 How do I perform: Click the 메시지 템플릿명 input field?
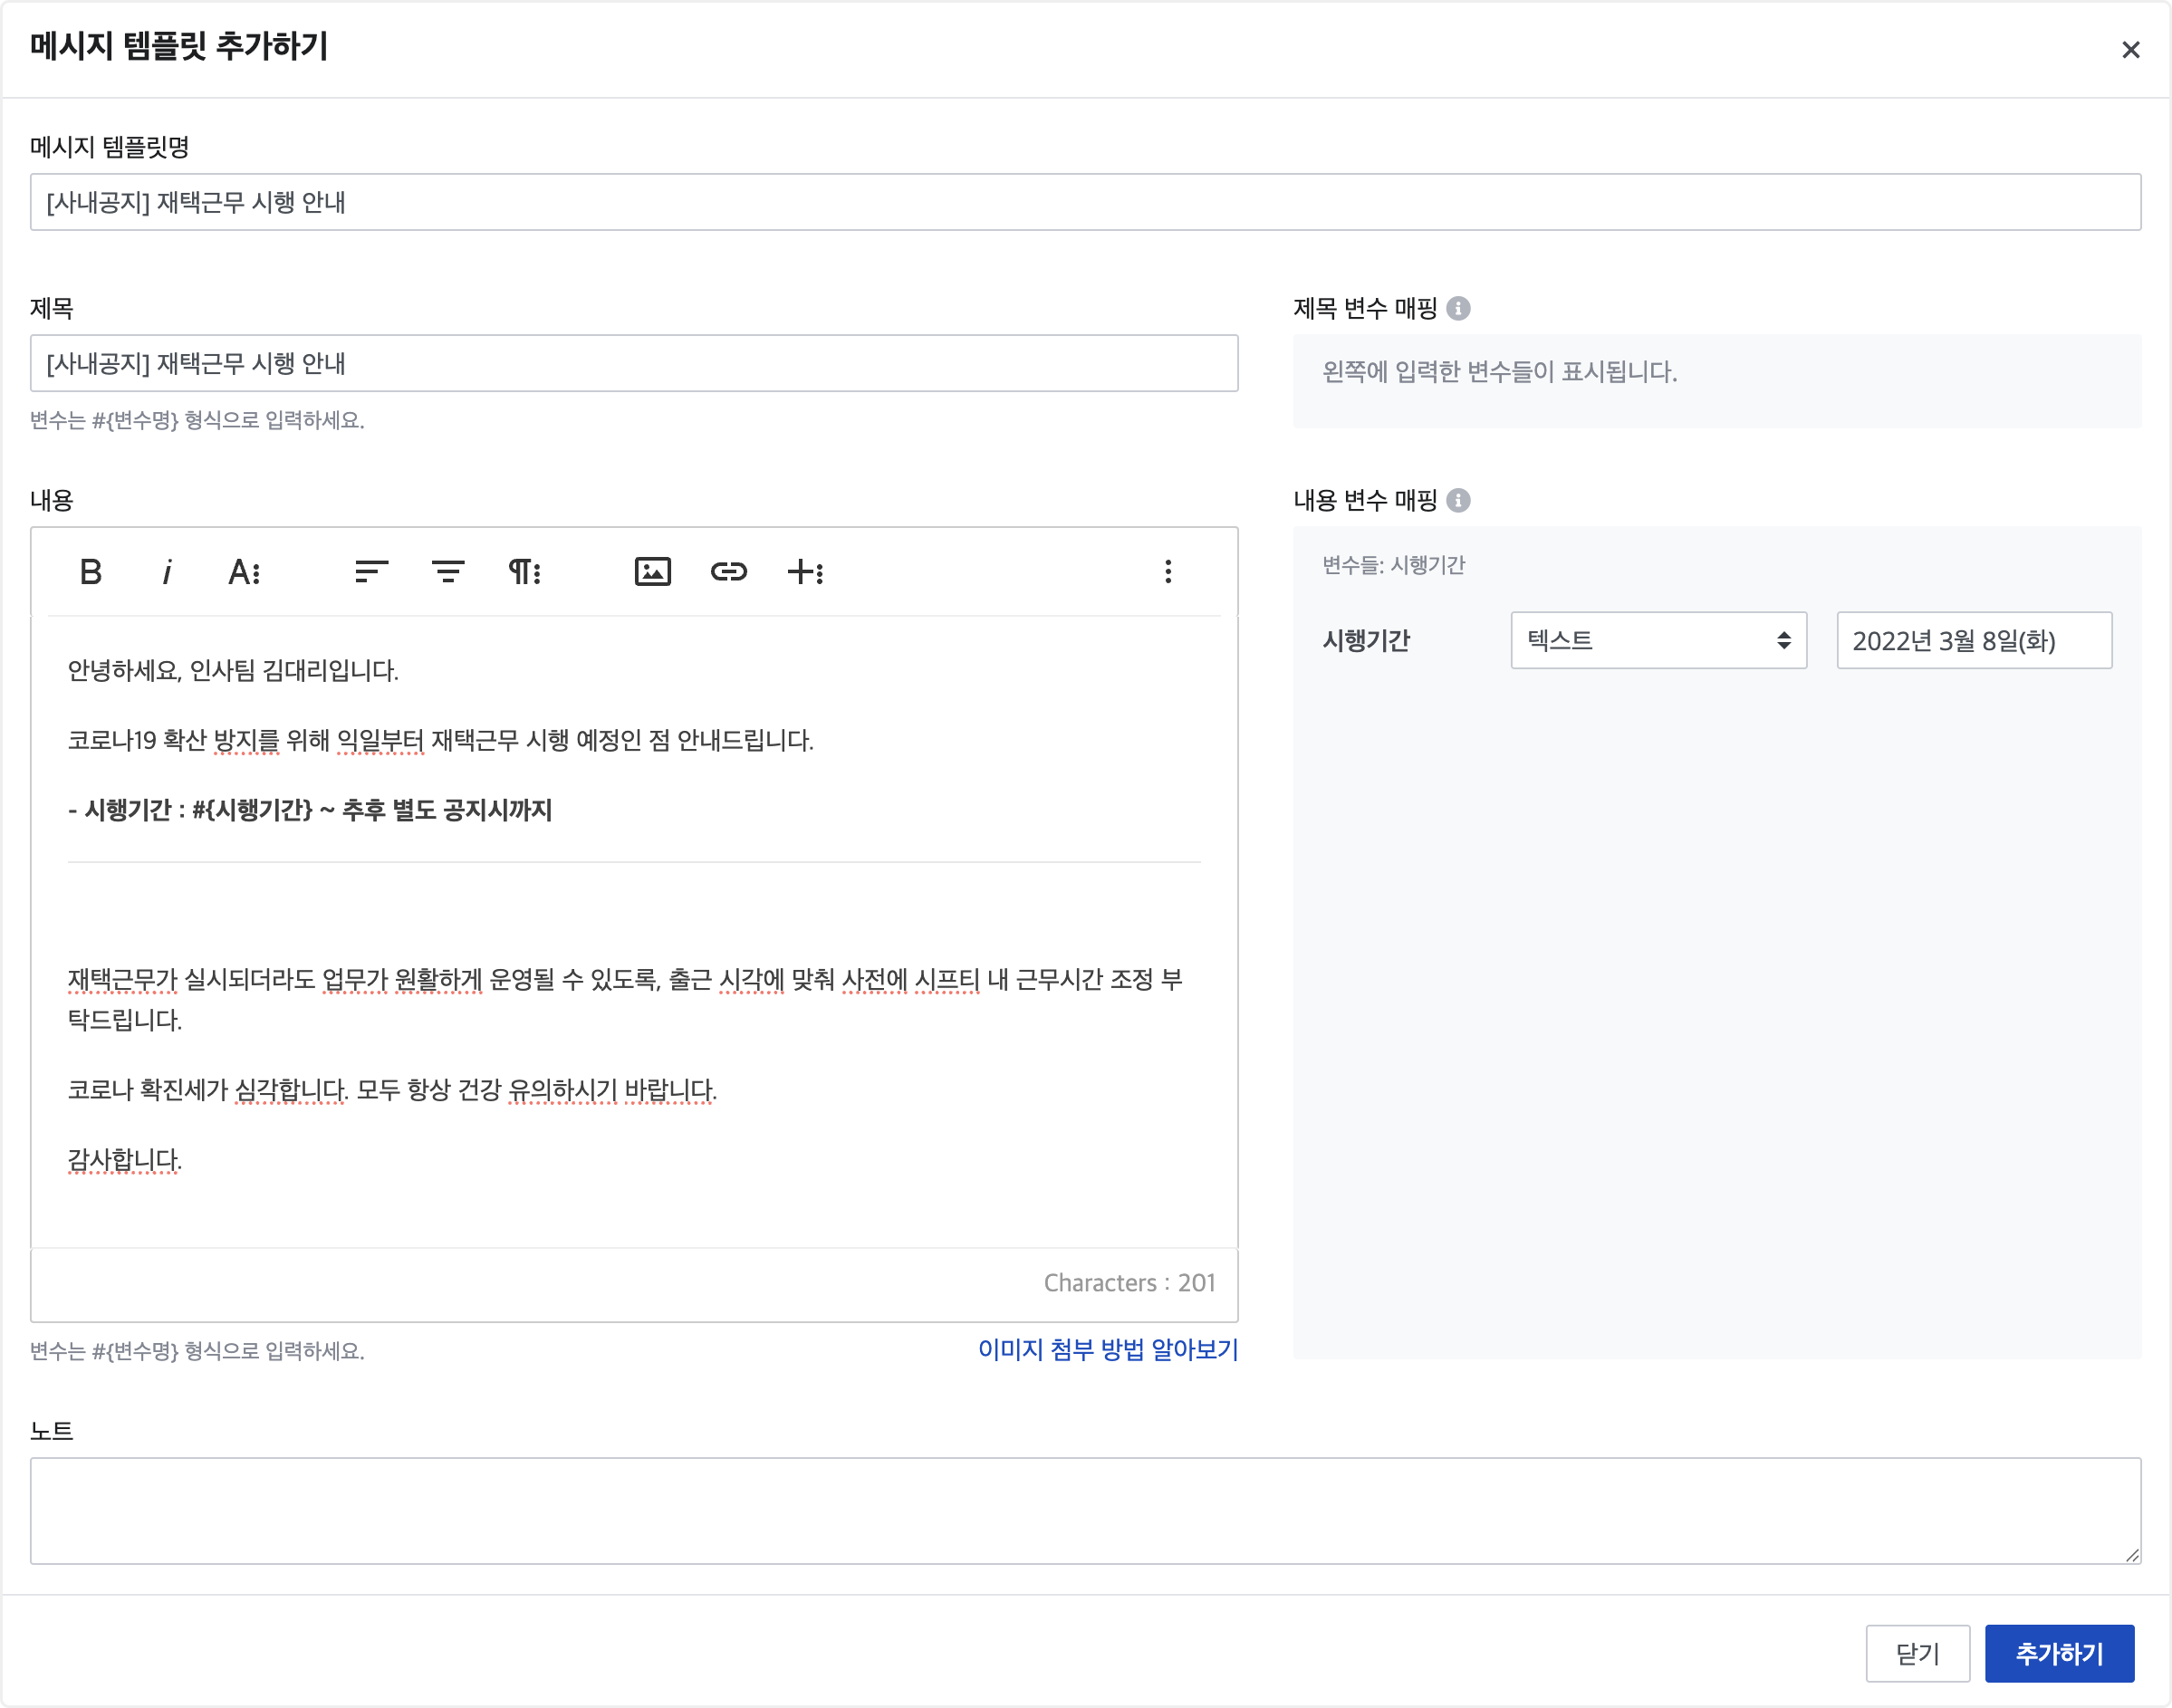pyautogui.click(x=1085, y=203)
